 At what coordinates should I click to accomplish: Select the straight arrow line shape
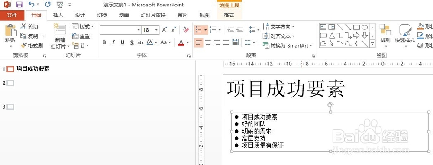point(348,27)
